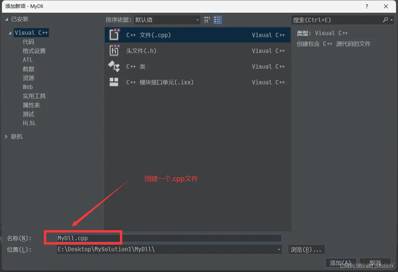Select the header file (.h) icon
This screenshot has width=398, height=272.
(115, 50)
